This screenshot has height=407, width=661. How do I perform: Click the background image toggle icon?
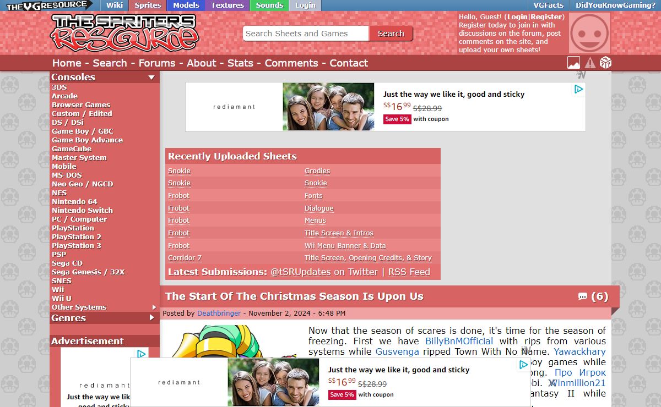click(x=573, y=63)
